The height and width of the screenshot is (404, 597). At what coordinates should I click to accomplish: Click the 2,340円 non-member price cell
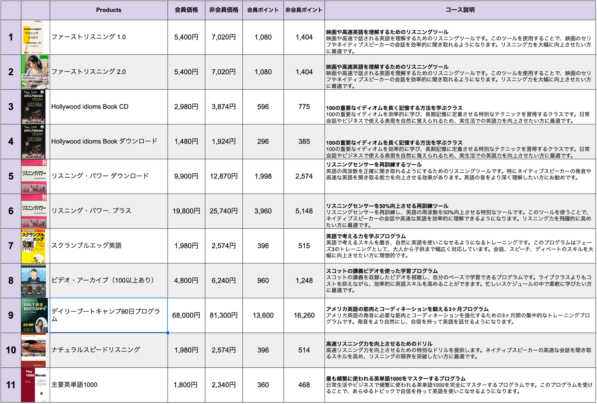point(224,385)
